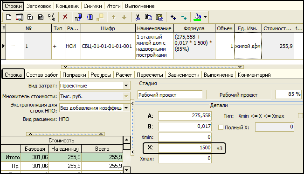
Task: Click upper chevron on the vertical splitter near Стадия
Action: (132, 104)
